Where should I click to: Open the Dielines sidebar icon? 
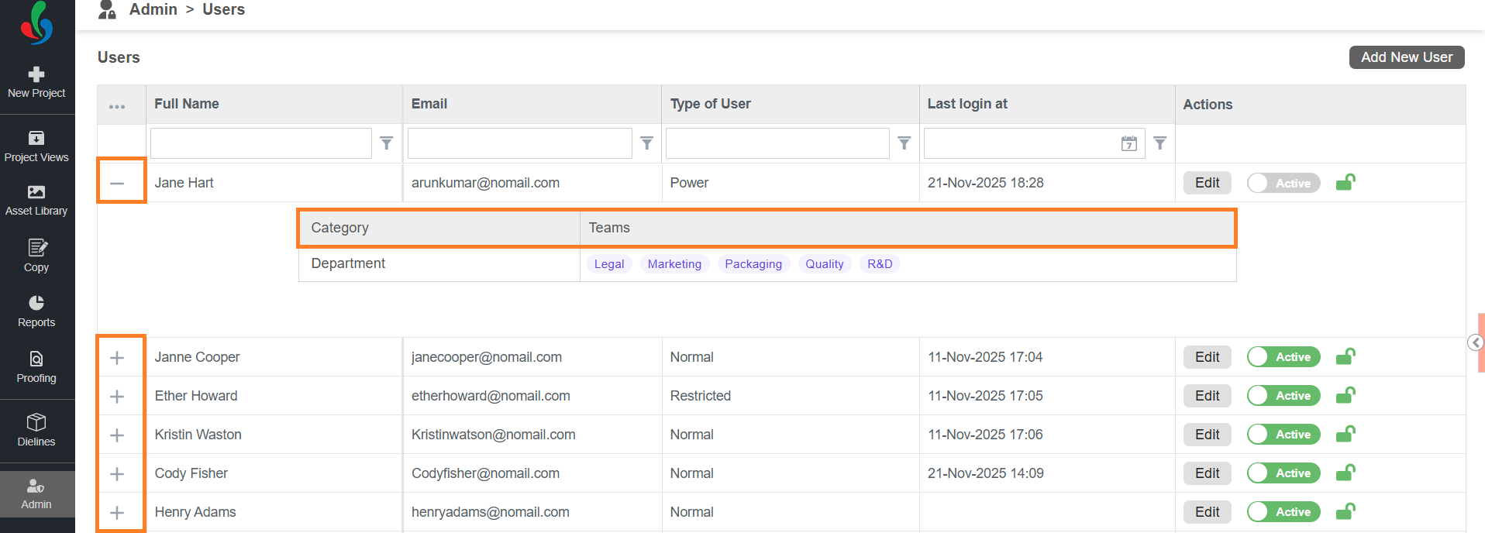coord(36,422)
